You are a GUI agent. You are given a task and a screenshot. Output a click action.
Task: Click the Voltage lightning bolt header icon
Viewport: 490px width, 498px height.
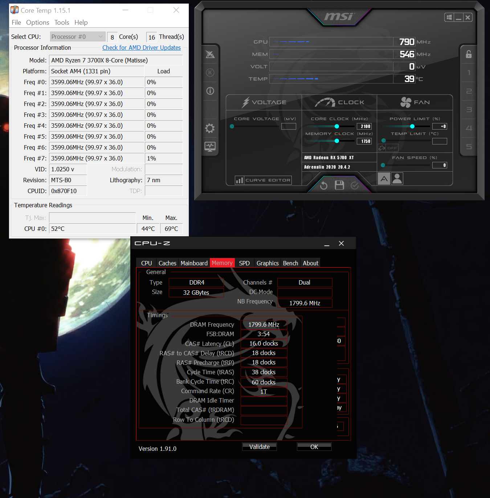(x=246, y=102)
